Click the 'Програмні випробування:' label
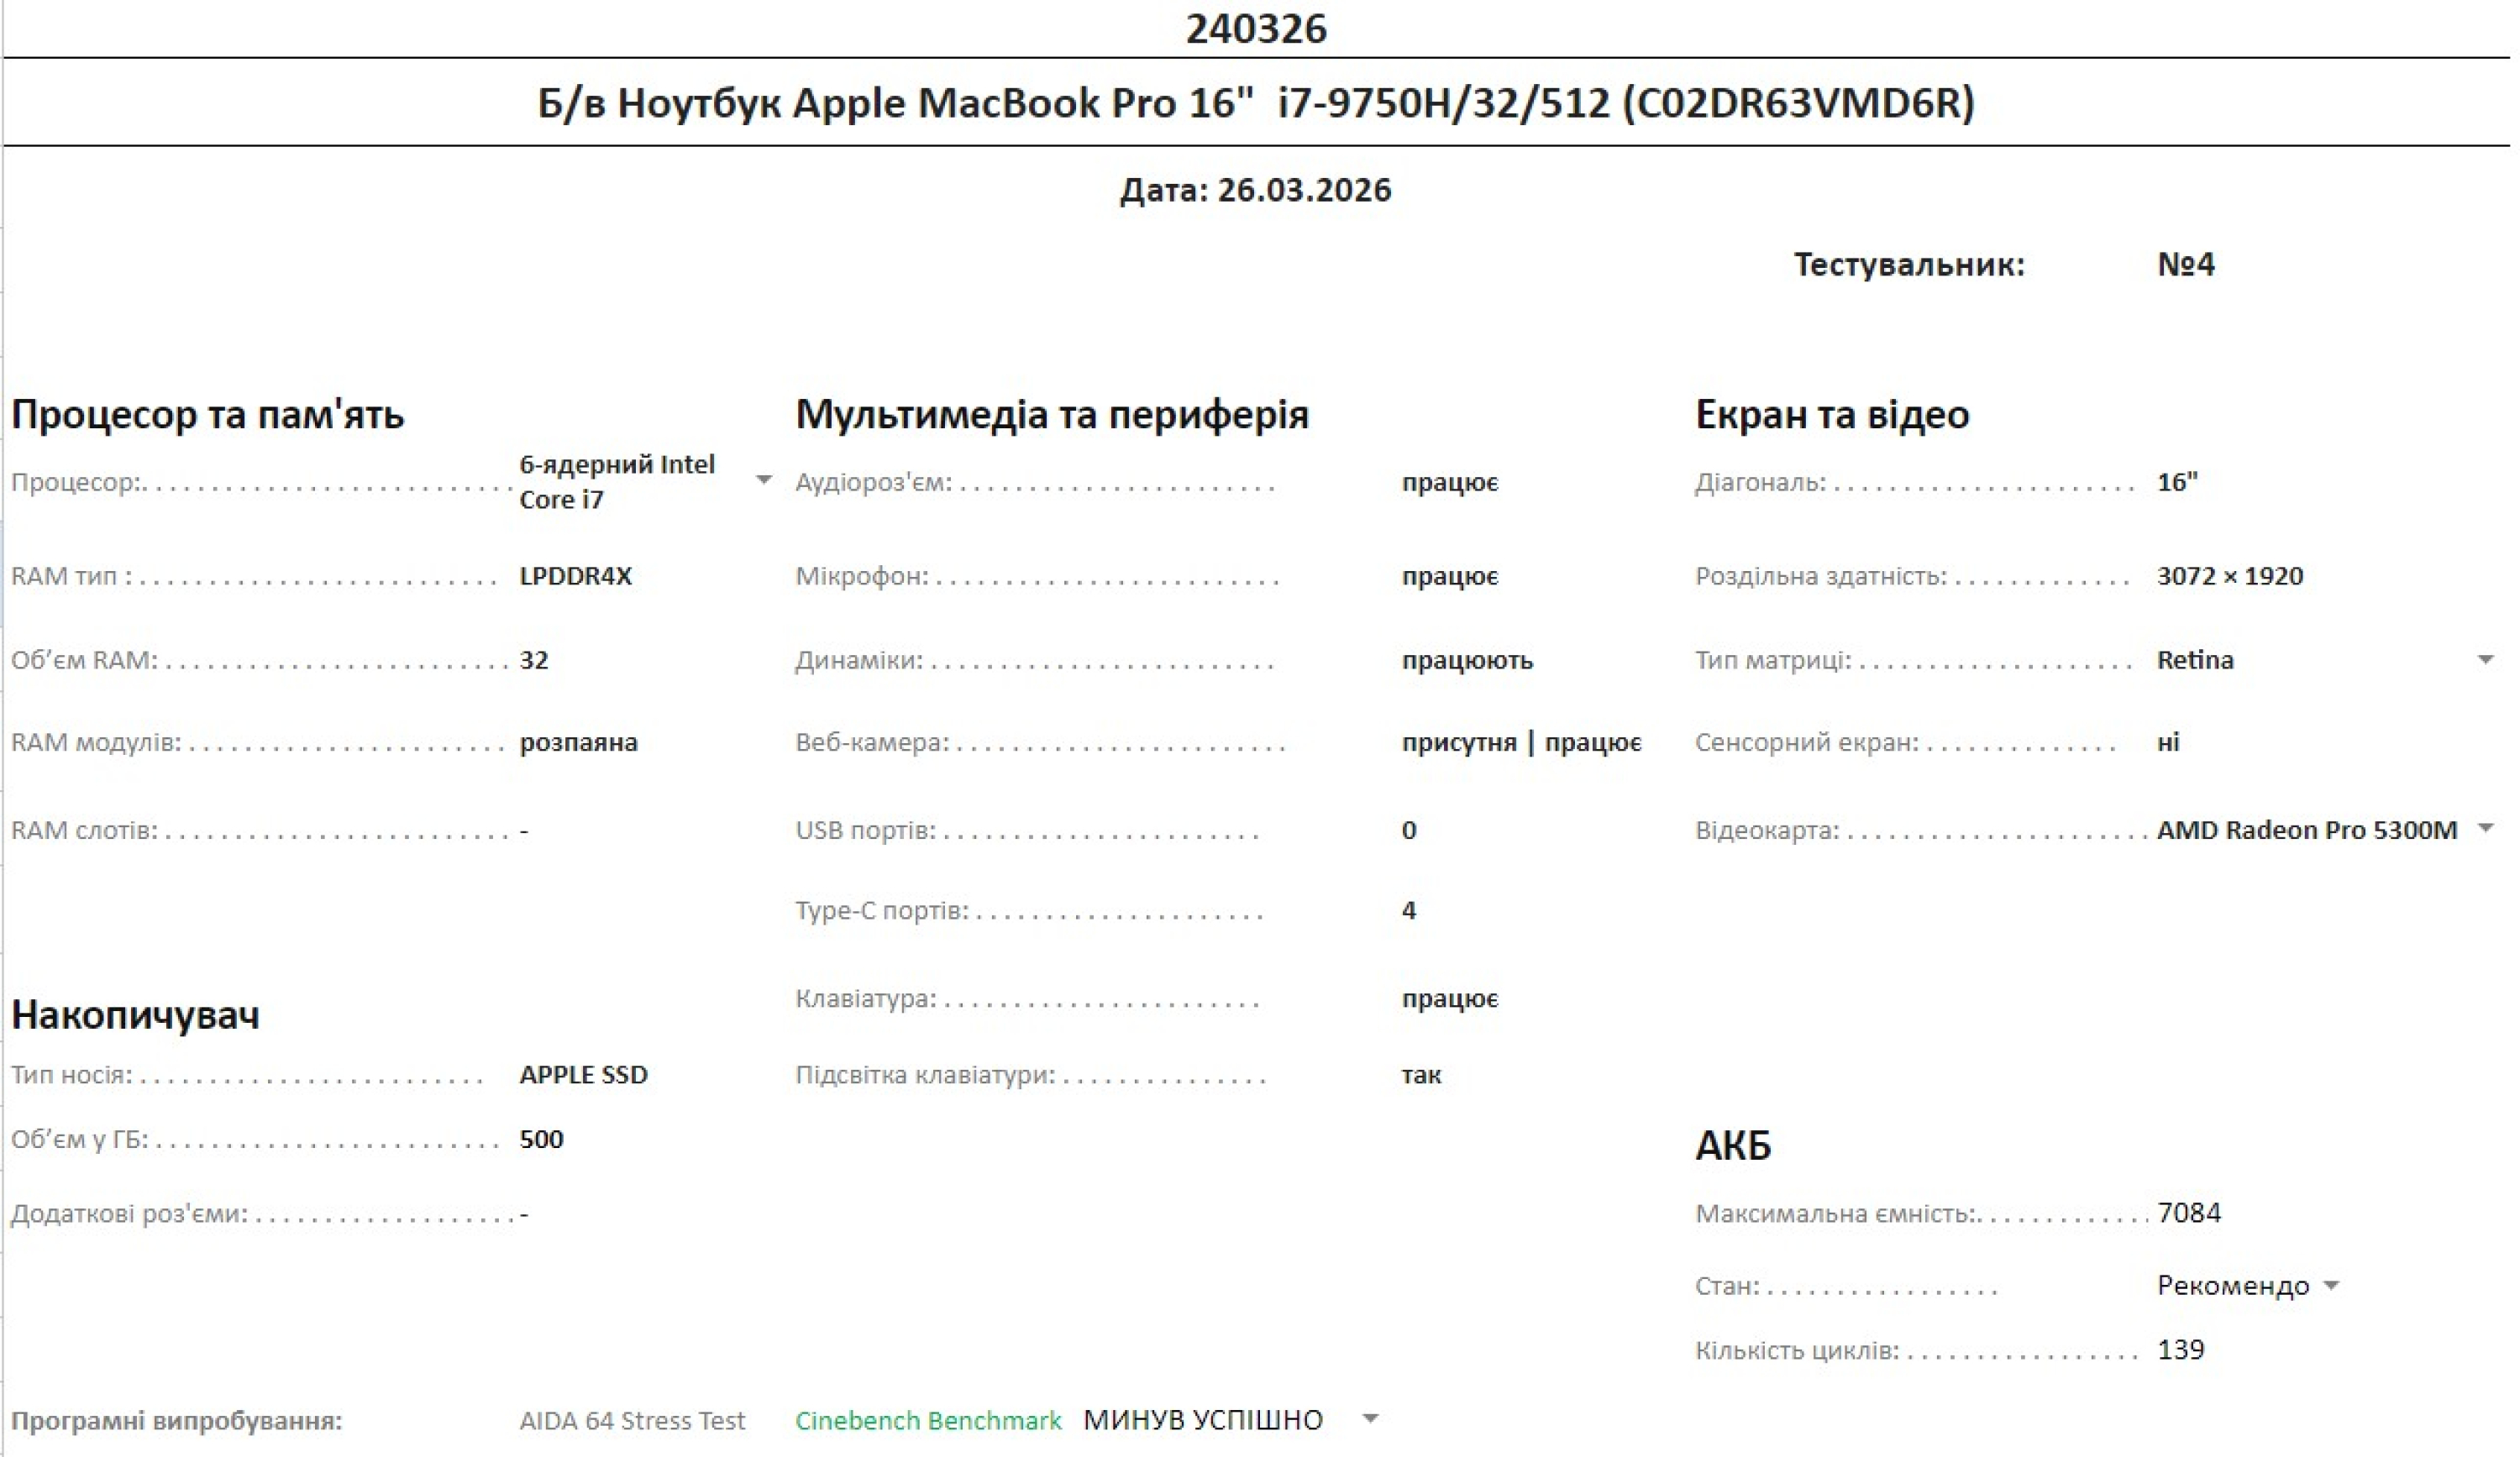 click(177, 1421)
